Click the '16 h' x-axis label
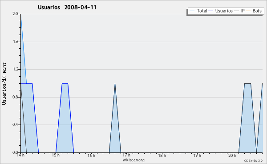 point(91,155)
